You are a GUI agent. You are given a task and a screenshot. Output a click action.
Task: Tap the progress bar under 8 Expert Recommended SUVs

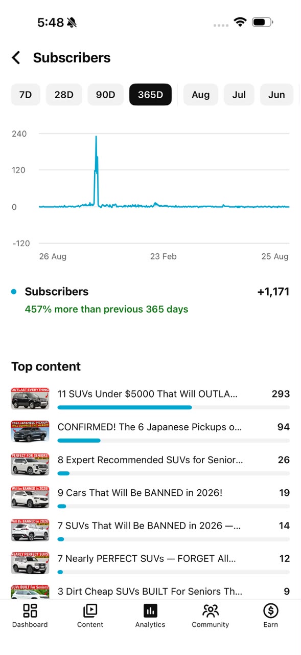tap(174, 473)
